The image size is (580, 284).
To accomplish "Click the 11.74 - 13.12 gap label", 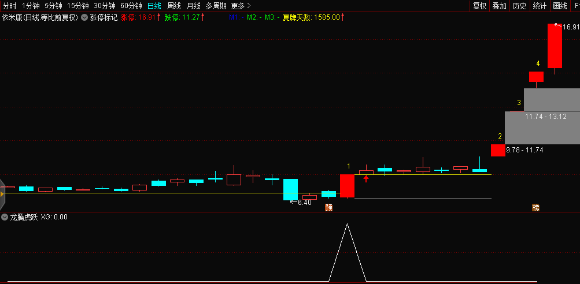I will 546,117.
